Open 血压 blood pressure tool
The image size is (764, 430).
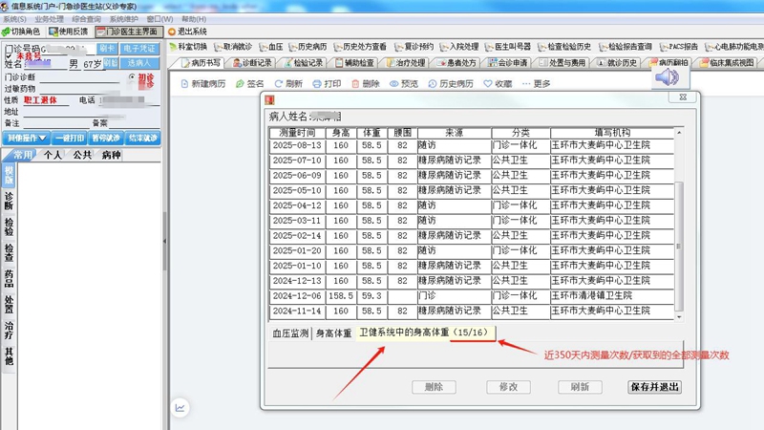coord(271,47)
